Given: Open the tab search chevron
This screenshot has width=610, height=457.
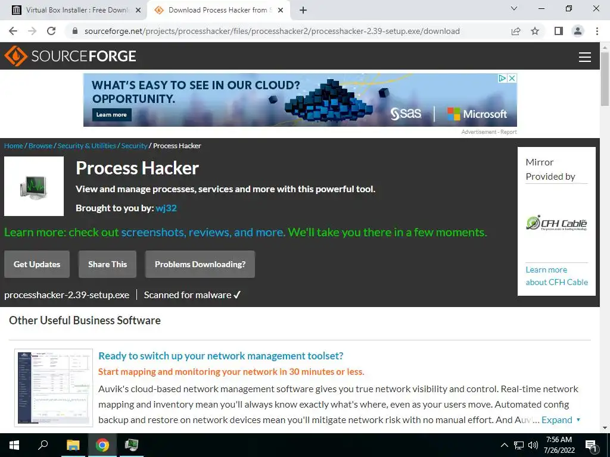Looking at the screenshot, I should point(514,8).
